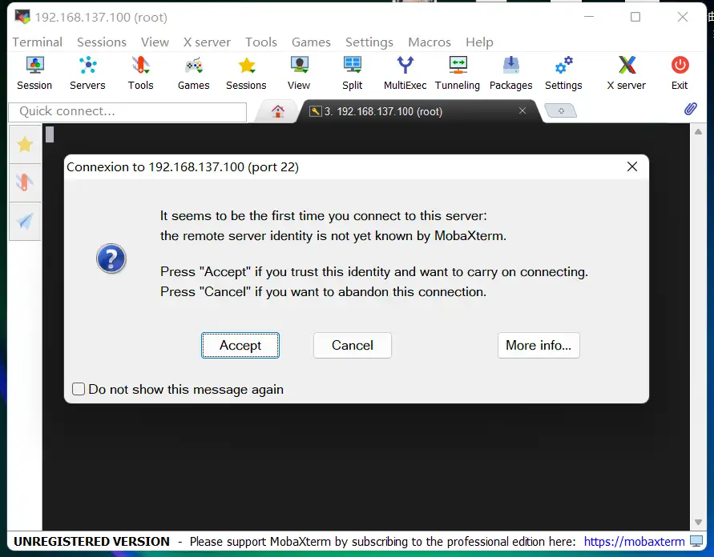The image size is (714, 557).
Task: Open the Tunneling toolbar icon
Action: (458, 73)
